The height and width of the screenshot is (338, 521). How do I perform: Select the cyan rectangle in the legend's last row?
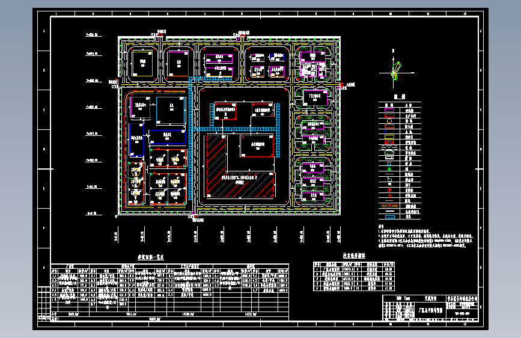(x=390, y=217)
